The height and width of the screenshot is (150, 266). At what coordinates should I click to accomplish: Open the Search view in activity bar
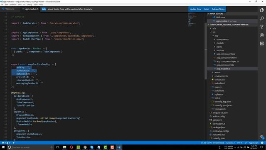(x=262, y=18)
